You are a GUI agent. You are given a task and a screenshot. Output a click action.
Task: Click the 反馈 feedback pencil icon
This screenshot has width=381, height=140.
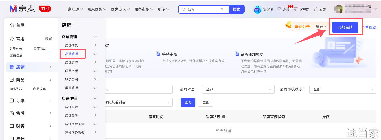[316, 9]
